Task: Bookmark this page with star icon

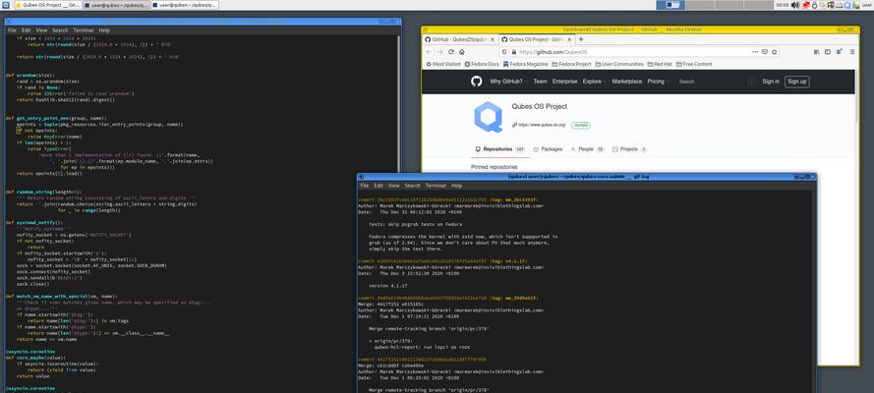Action: [775, 52]
